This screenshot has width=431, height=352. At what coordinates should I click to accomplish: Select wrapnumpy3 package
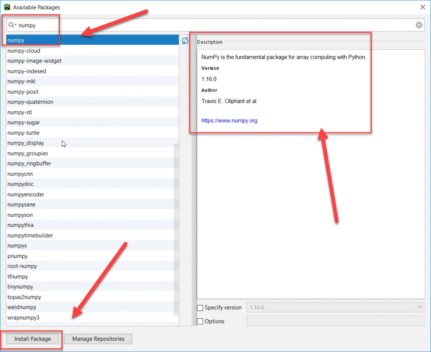pos(93,317)
